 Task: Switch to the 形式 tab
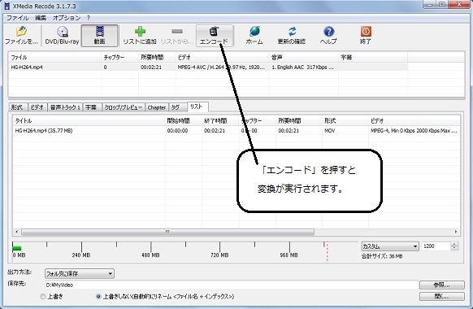[17, 107]
